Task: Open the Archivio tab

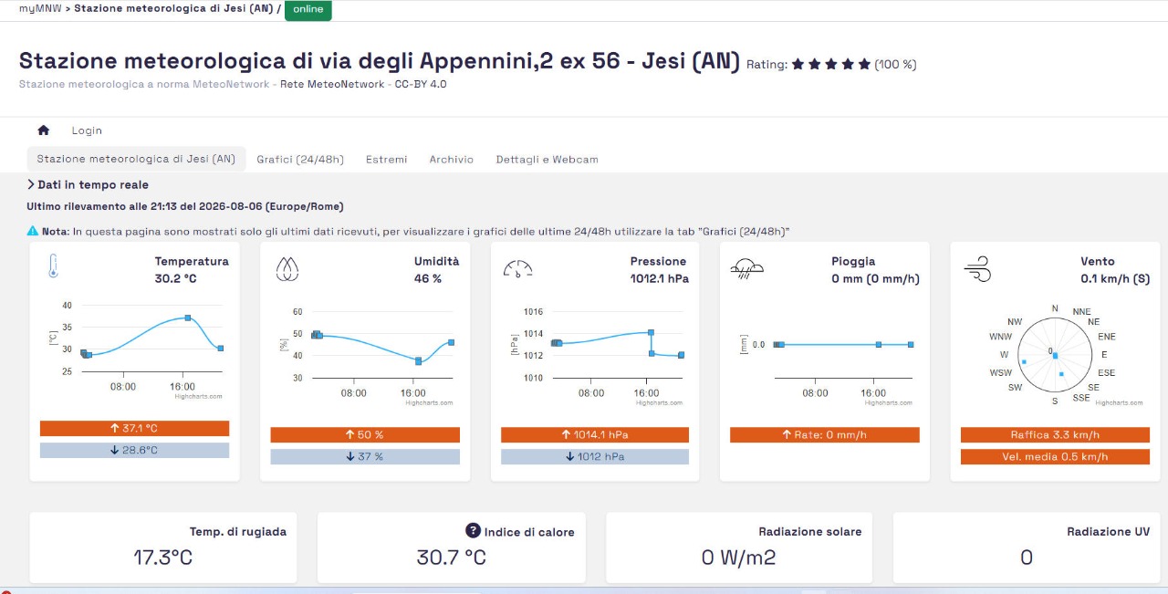Action: tap(452, 159)
